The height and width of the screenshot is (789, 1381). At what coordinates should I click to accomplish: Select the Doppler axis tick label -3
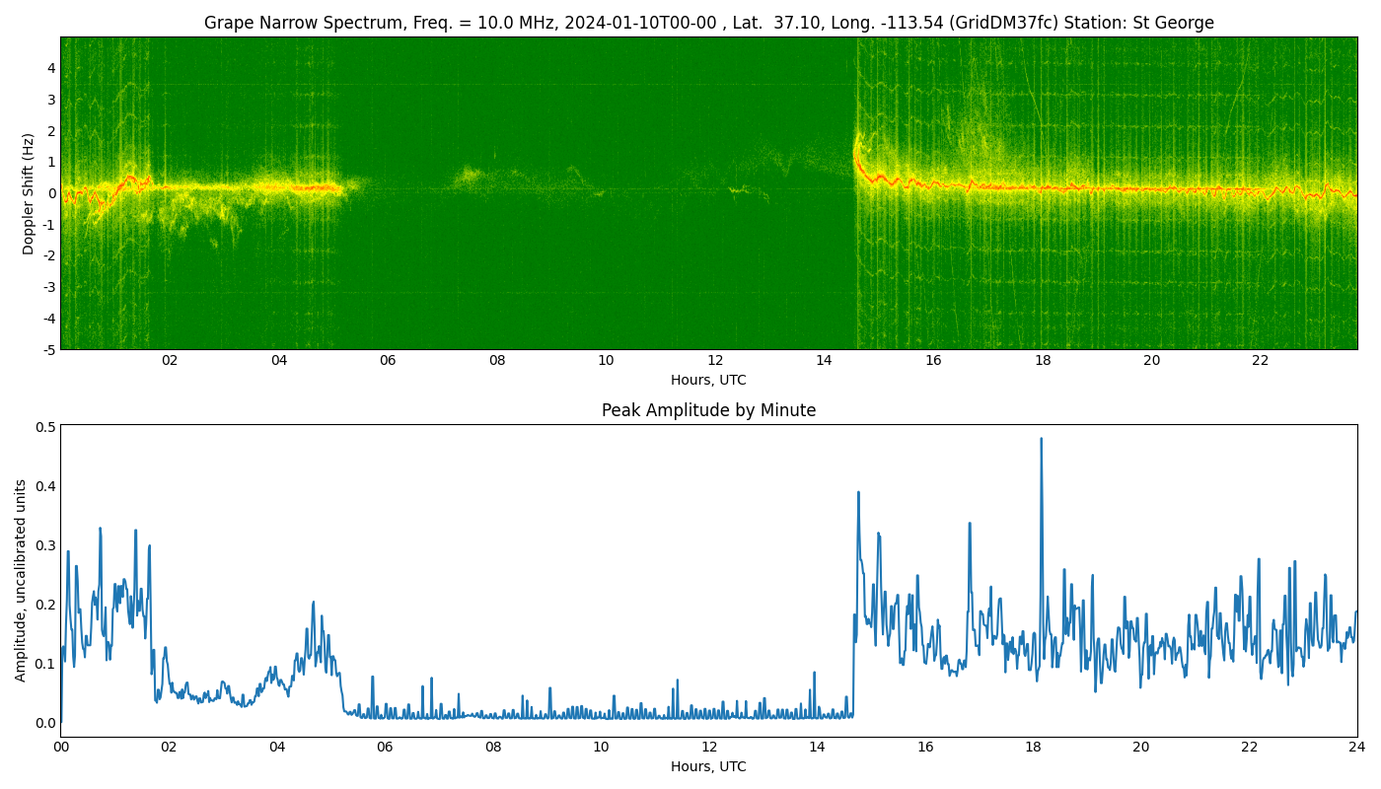click(x=47, y=287)
